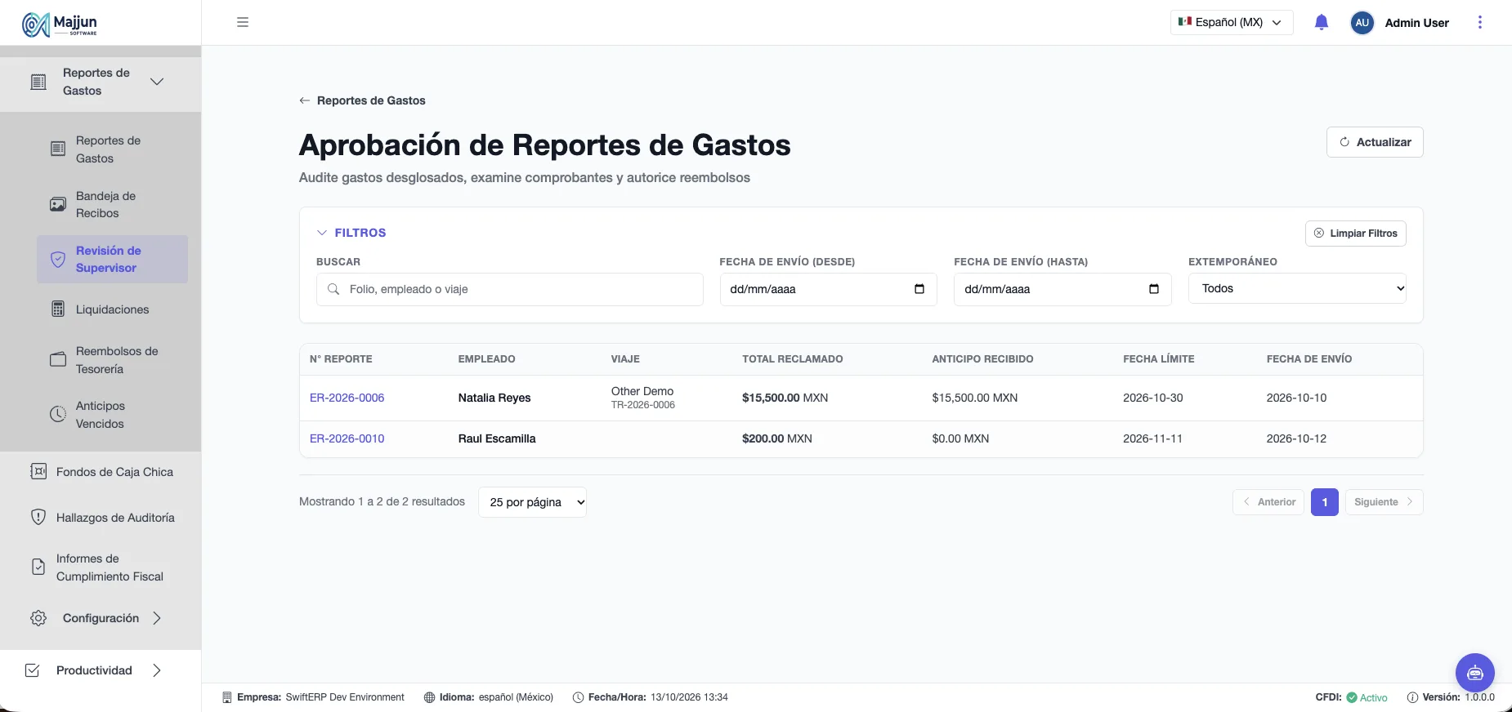The width and height of the screenshot is (1512, 712).
Task: Focus the Buscar search field
Action: 509,289
